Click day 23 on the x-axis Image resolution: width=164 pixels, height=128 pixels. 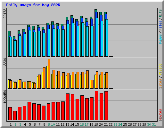coord(115,124)
